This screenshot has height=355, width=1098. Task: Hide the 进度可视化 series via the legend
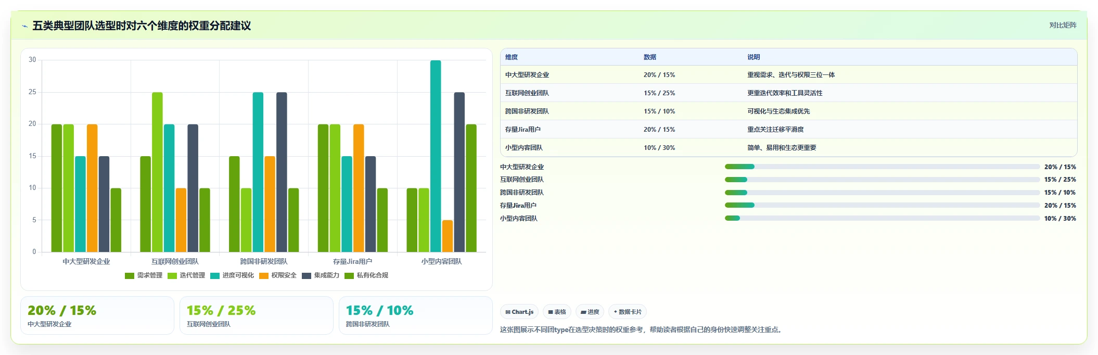pyautogui.click(x=232, y=275)
